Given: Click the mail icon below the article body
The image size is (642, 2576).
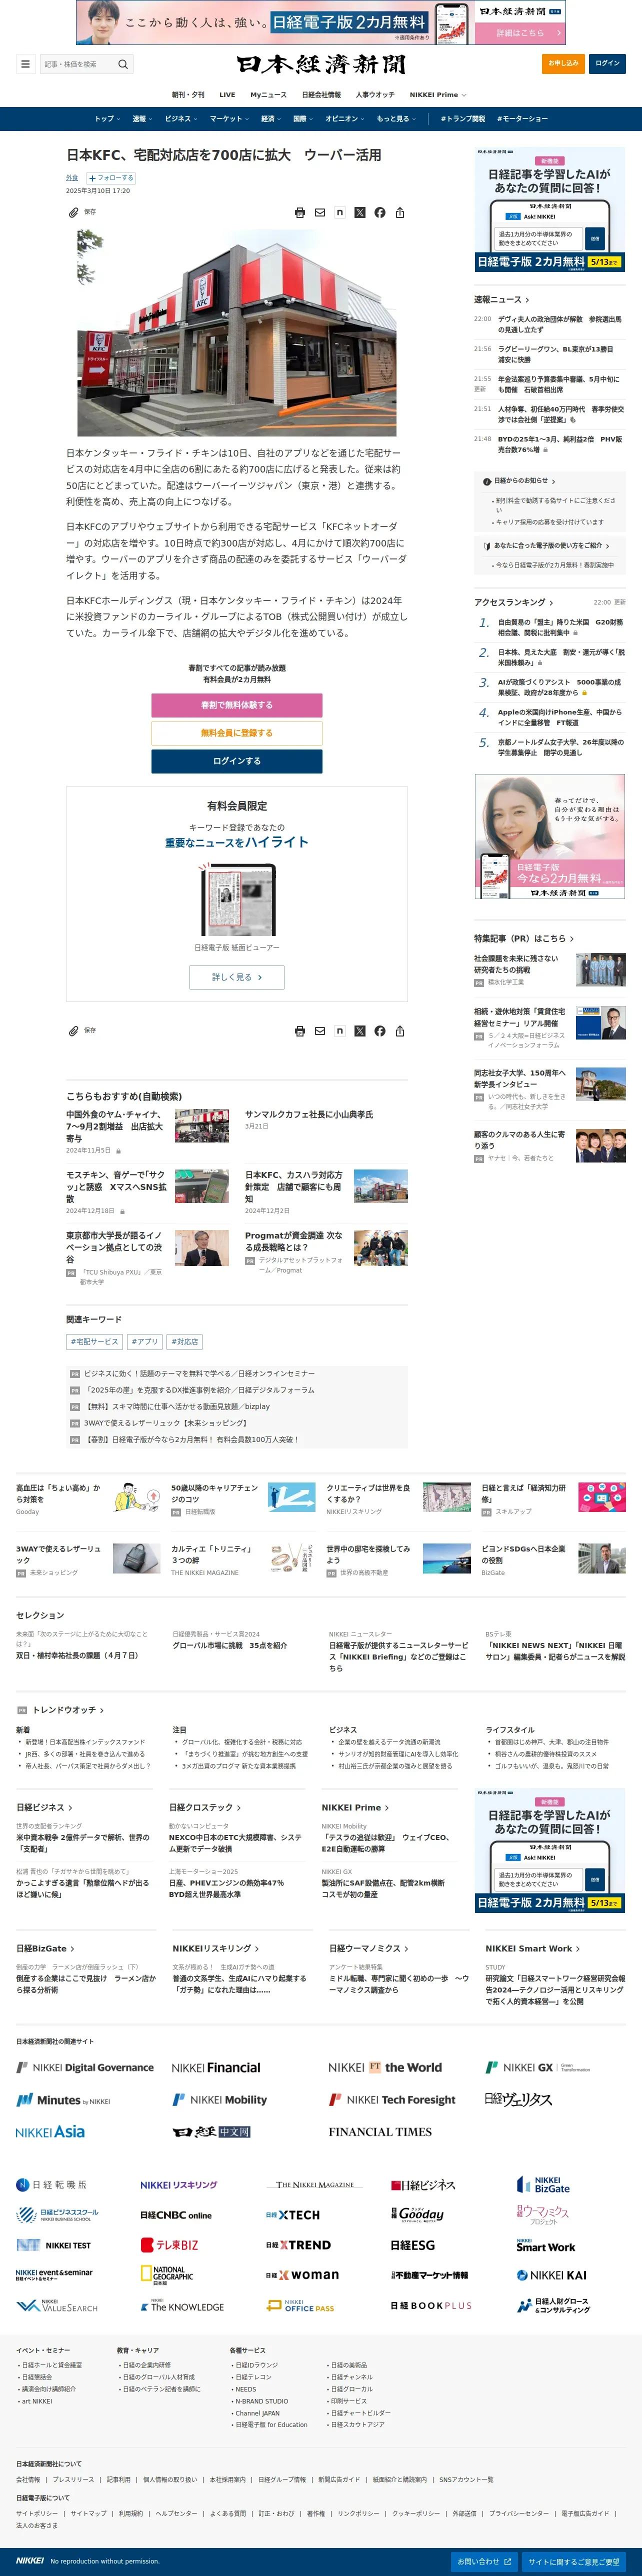Looking at the screenshot, I should 320,1031.
